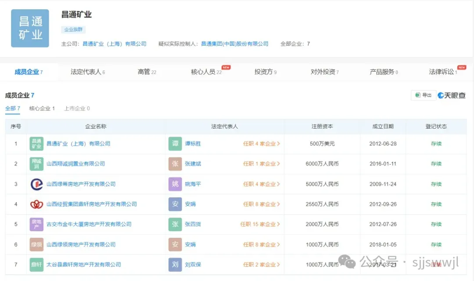Expand 任职 1 家企业 for 张建斌
This screenshot has width=474, height=281.
coord(262,164)
